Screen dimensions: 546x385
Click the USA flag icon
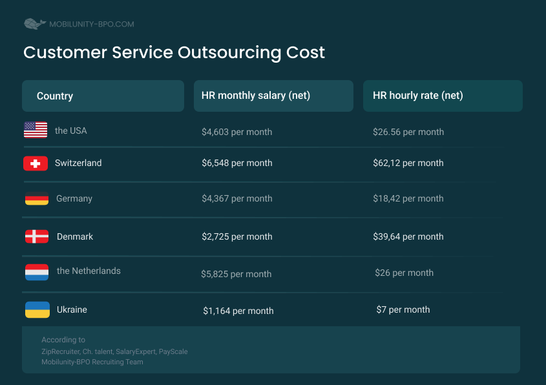(36, 130)
